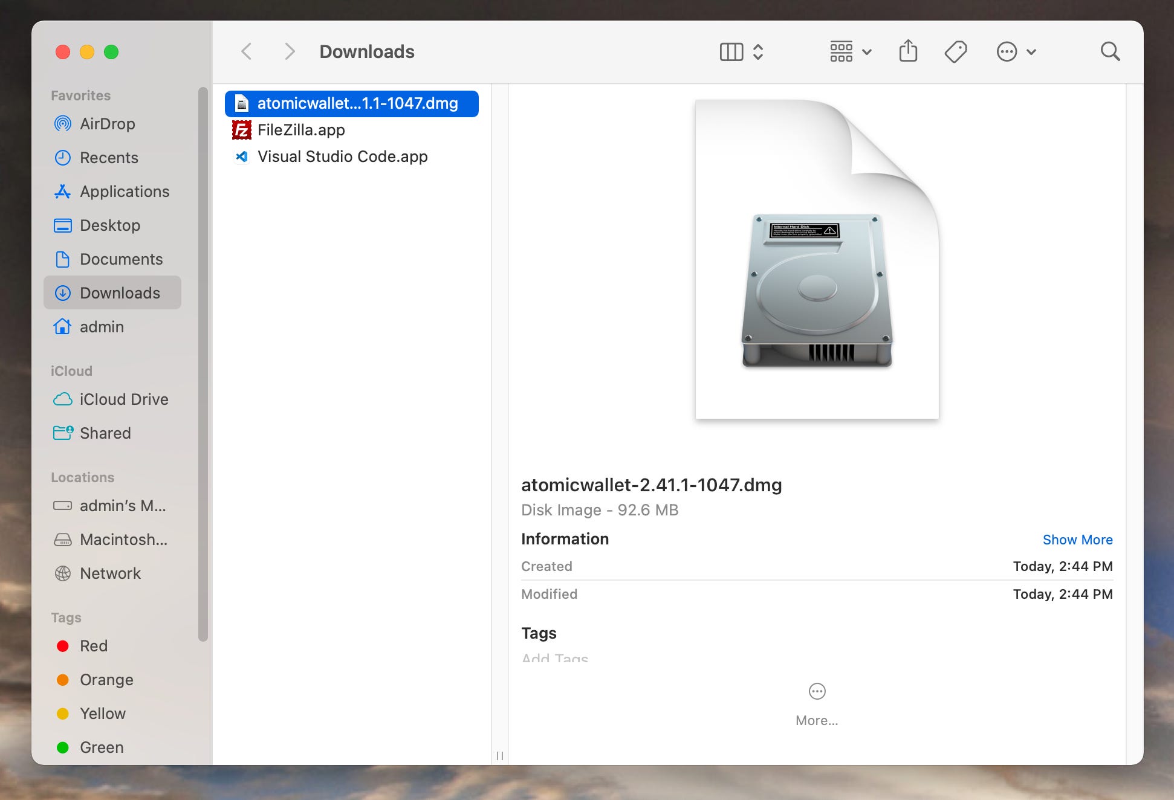The image size is (1174, 800).
Task: Open the search magnifier in the toolbar
Action: tap(1110, 51)
